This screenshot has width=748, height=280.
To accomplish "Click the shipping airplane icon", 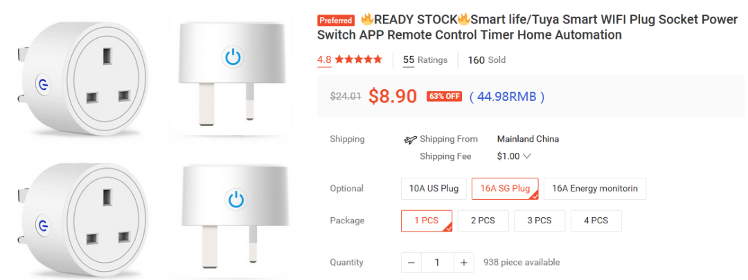I will coord(410,140).
